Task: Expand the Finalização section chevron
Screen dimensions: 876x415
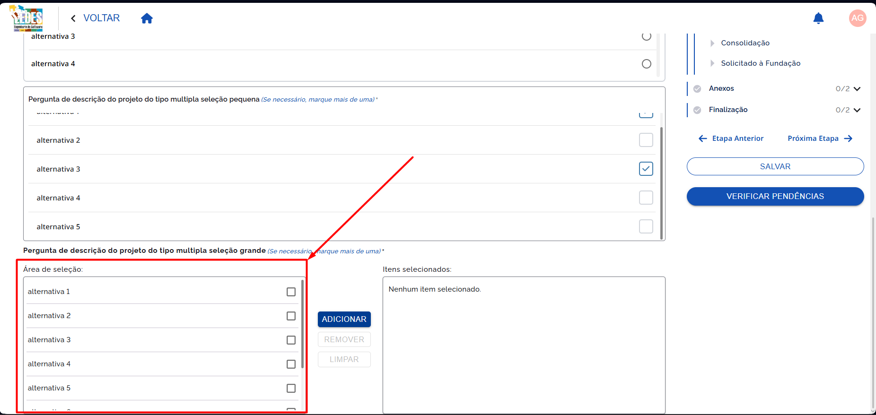Action: tap(857, 110)
